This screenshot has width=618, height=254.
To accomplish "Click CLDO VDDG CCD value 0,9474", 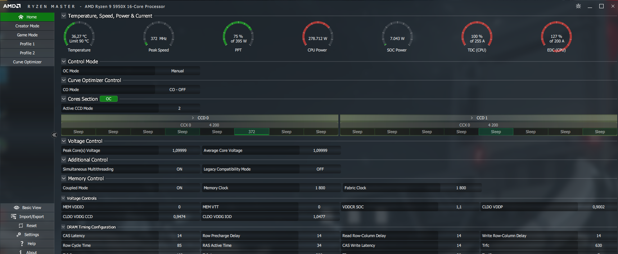I will (x=179, y=217).
